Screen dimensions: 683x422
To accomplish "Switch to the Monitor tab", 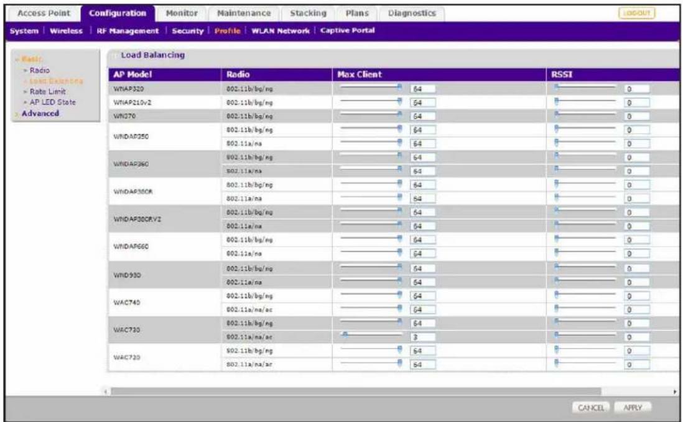I will pos(182,13).
